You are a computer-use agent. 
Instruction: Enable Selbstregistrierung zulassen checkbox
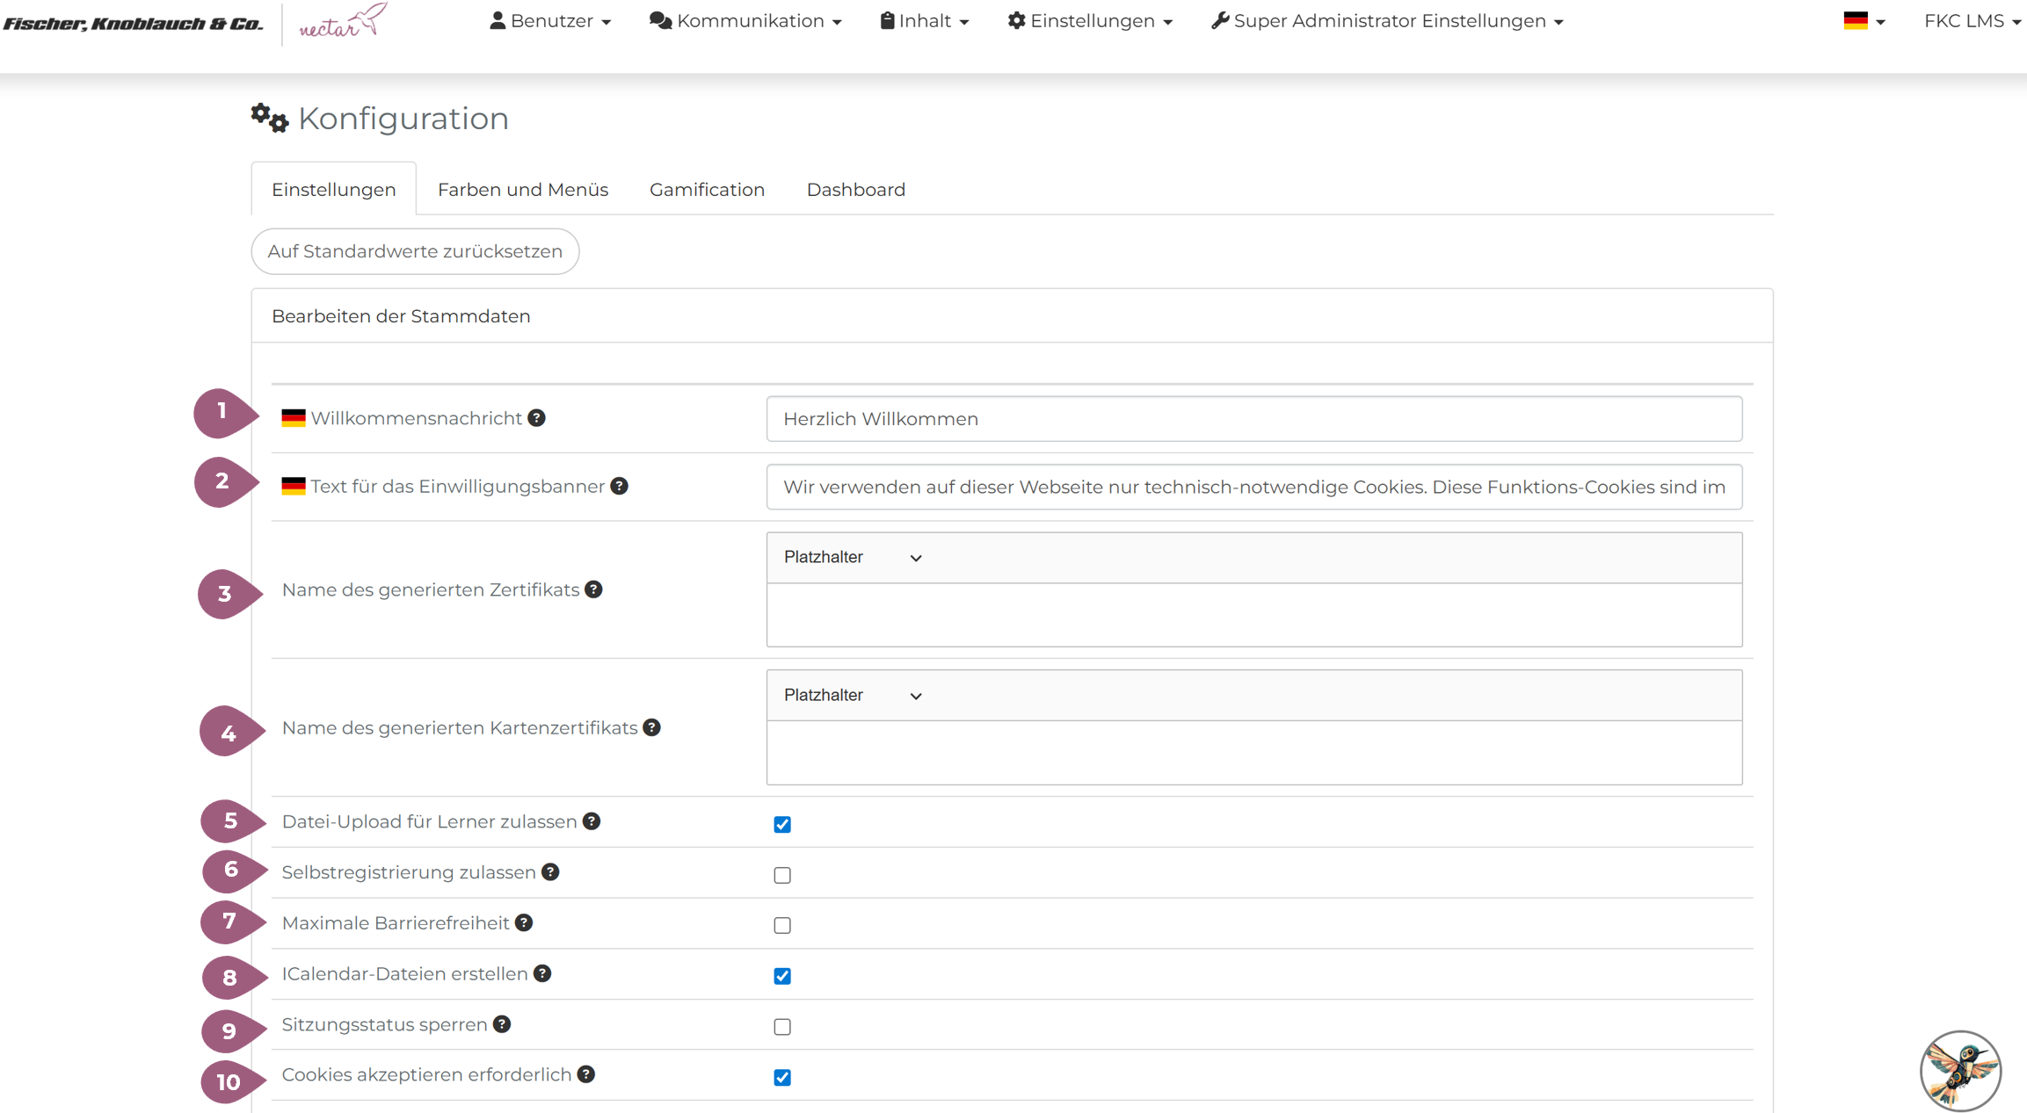click(x=782, y=875)
